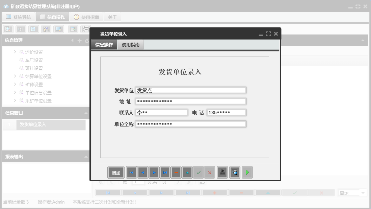371x209 pixels.
Task: Select the 系统导航 tab
Action: (x=19, y=17)
